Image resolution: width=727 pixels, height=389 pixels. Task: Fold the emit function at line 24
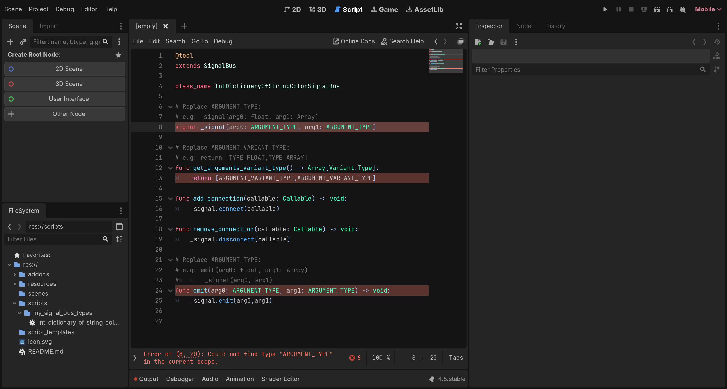170,291
